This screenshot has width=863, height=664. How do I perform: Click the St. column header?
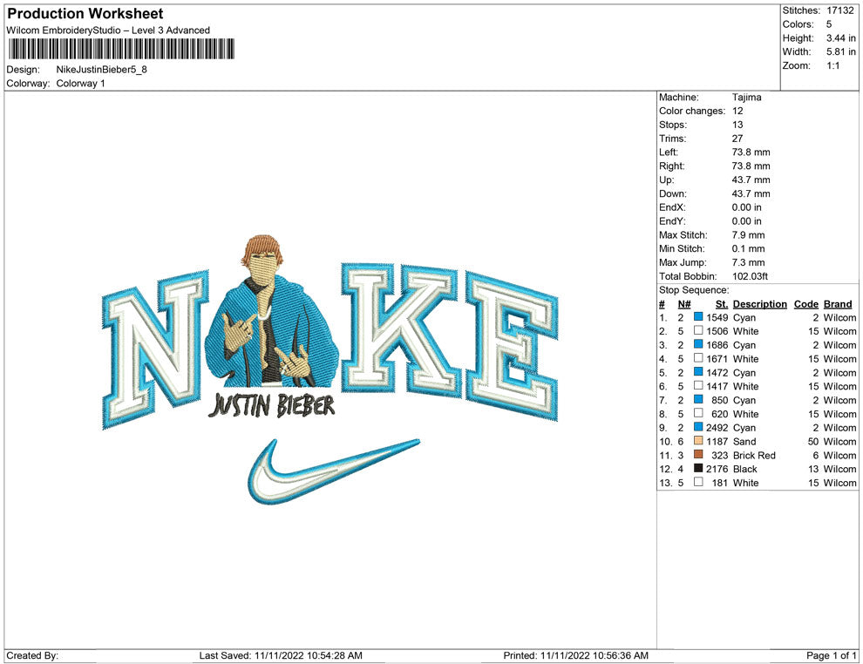[722, 303]
